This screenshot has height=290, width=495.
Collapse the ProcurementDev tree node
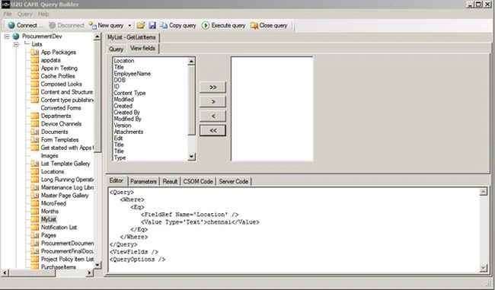7,37
